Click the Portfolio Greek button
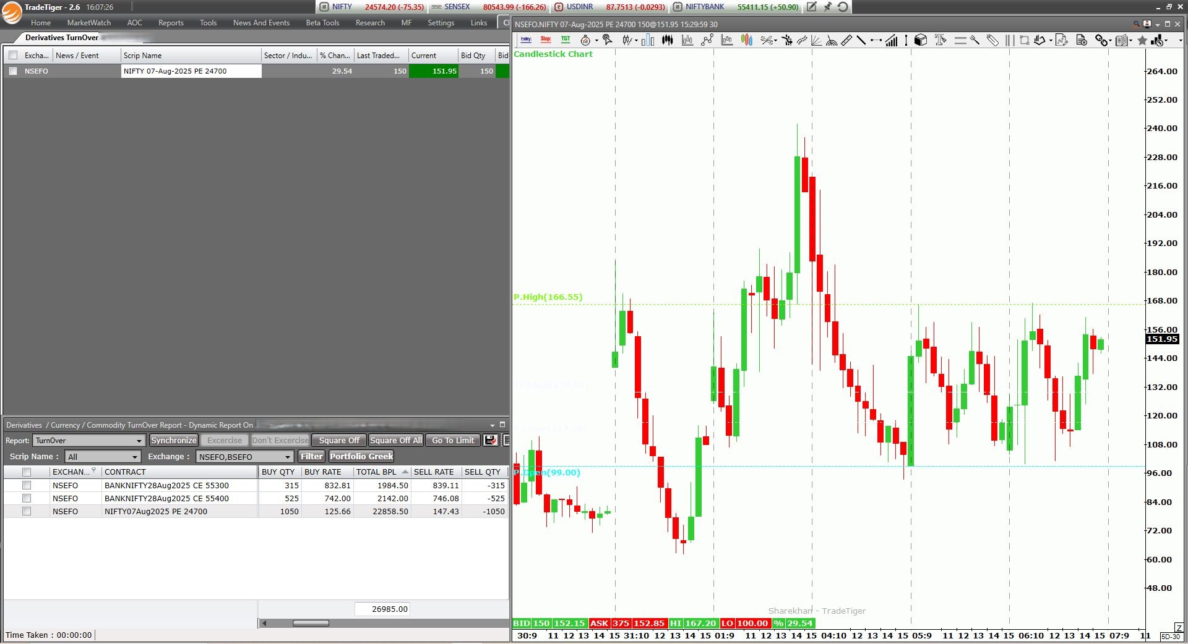 click(361, 457)
